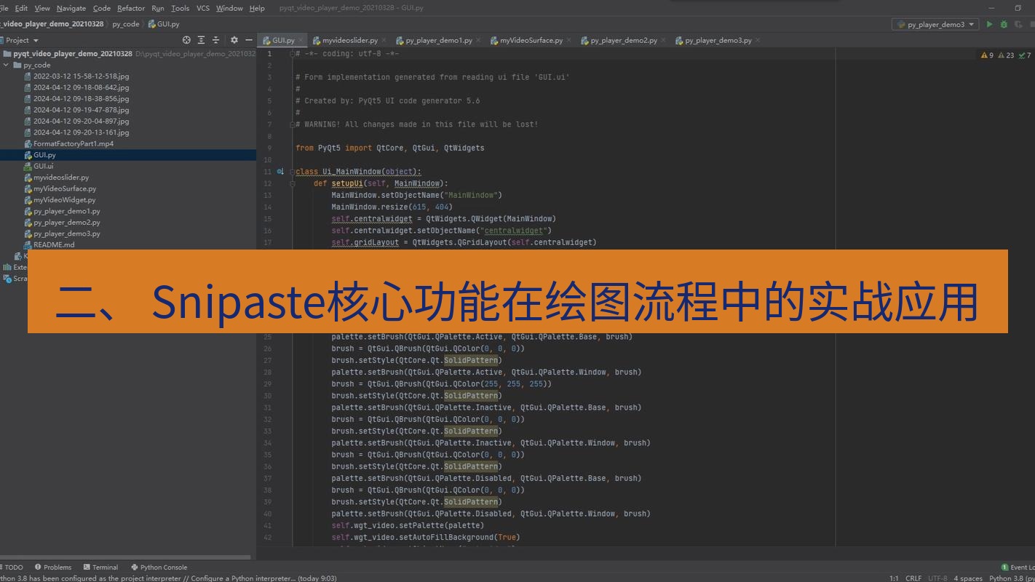1035x582 pixels.
Task: Open the Event Log
Action: (1017, 567)
